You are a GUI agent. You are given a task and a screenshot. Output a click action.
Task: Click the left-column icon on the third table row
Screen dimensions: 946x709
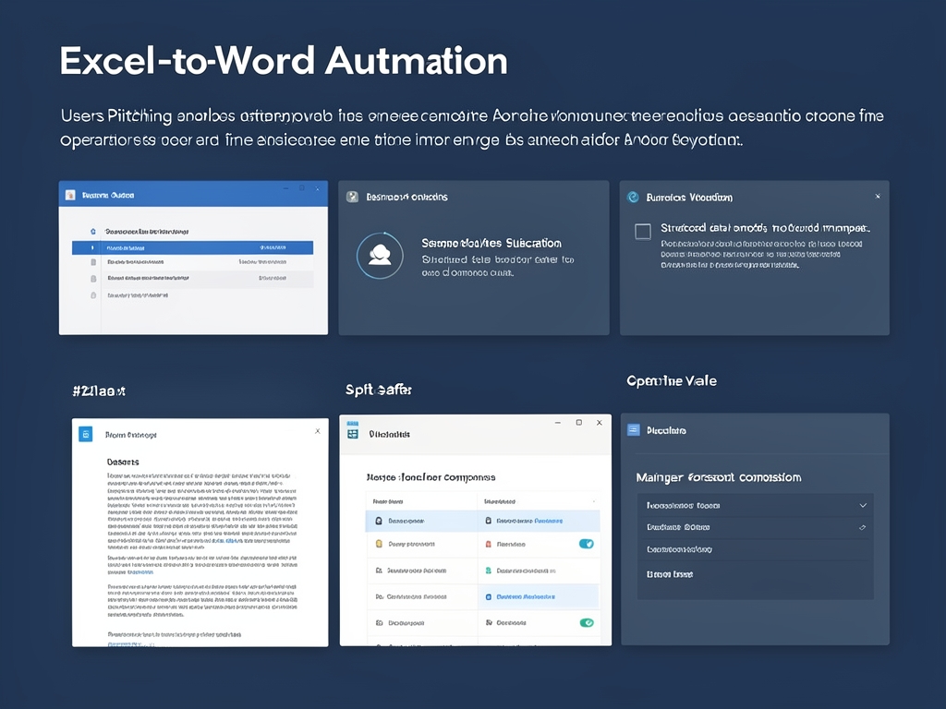click(x=379, y=571)
